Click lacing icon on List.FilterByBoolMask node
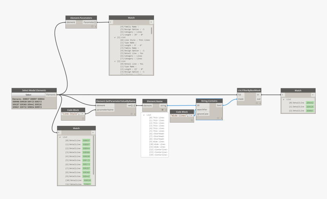The image size is (327, 199). pyautogui.click(x=260, y=103)
